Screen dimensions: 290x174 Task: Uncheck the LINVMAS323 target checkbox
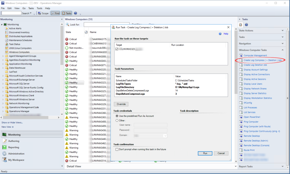(x=117, y=49)
